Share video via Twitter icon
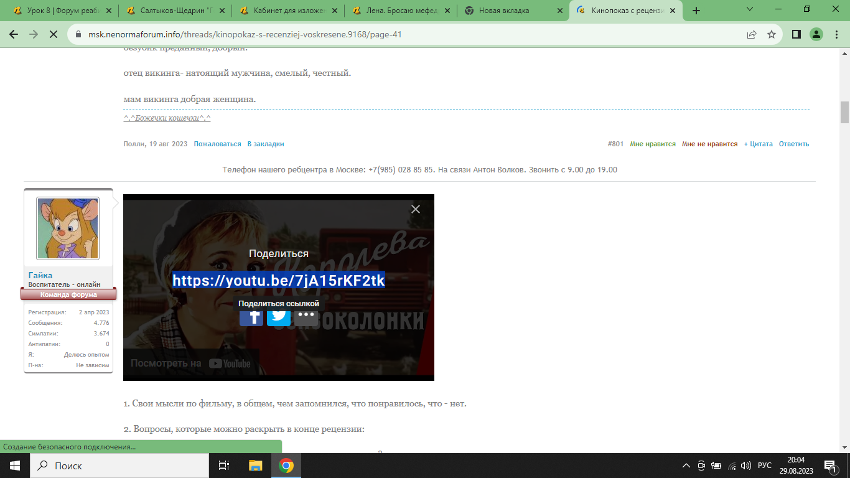The width and height of the screenshot is (850, 478). (x=279, y=317)
